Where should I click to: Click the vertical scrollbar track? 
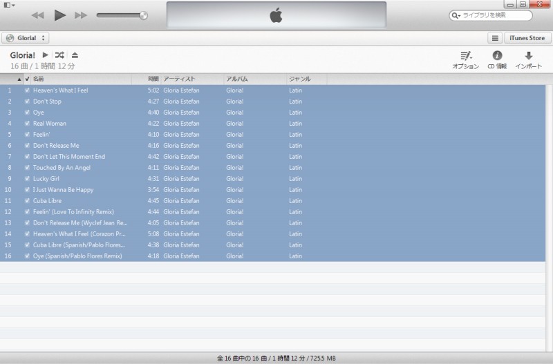(x=549, y=218)
